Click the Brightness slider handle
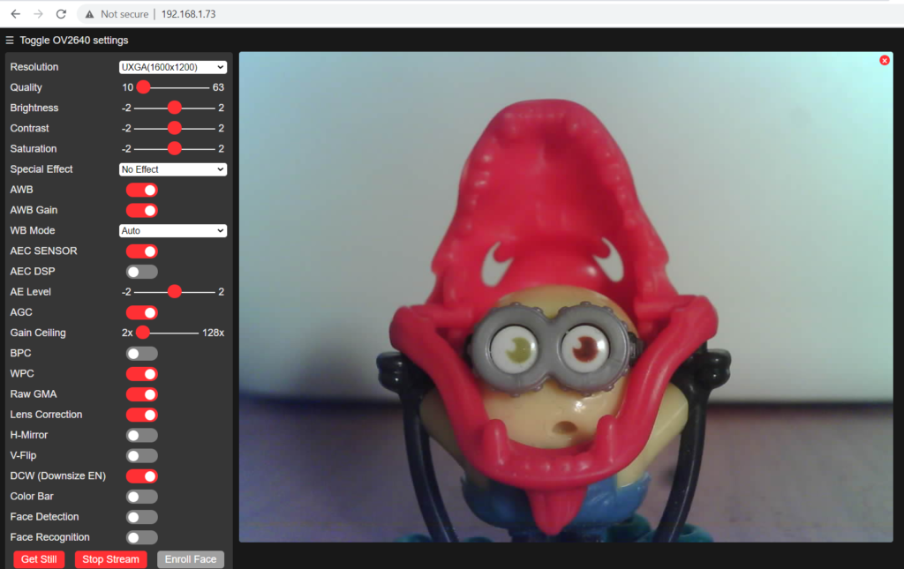This screenshot has width=904, height=569. tap(174, 108)
